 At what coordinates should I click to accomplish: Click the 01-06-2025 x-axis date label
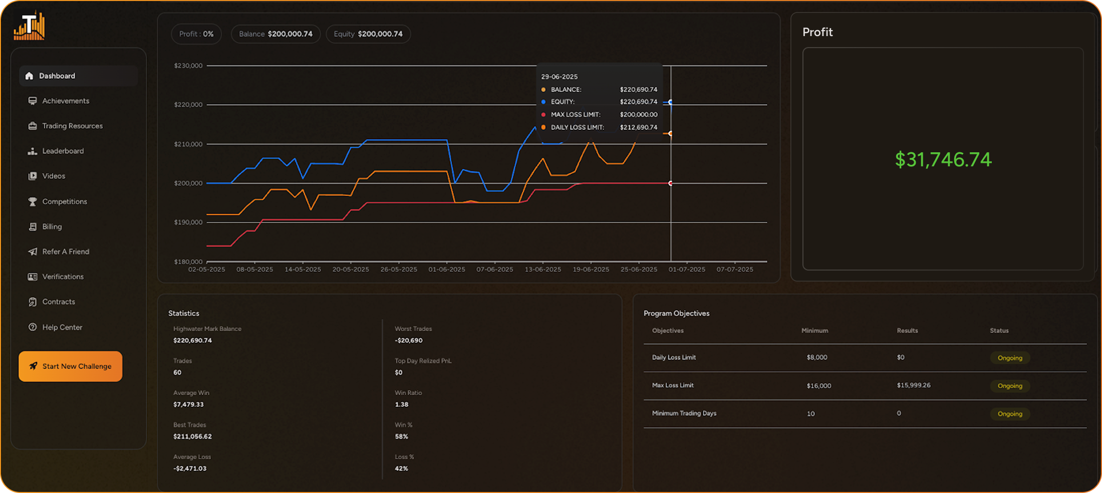(x=447, y=270)
